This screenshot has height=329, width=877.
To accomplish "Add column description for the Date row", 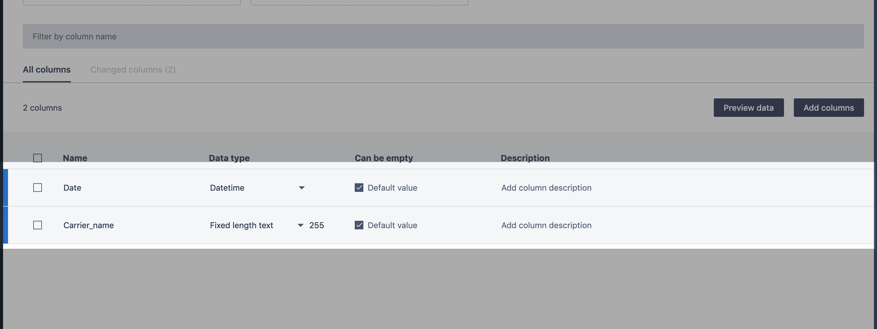I will tap(546, 188).
